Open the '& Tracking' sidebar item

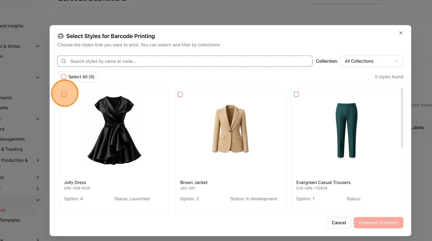(12, 149)
